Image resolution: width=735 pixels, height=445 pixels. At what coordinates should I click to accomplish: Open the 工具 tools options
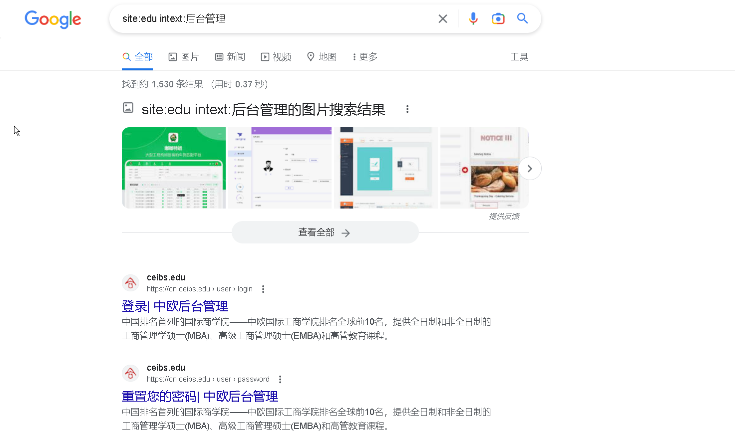coord(519,57)
